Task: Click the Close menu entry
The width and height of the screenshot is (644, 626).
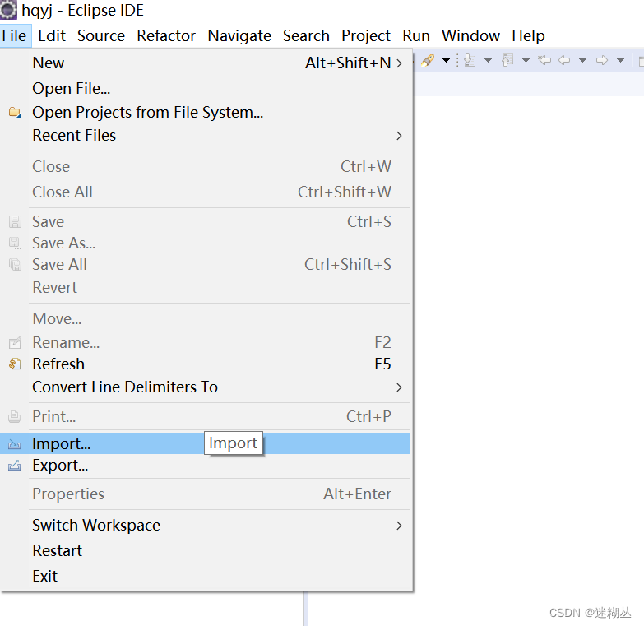Action: 206,166
